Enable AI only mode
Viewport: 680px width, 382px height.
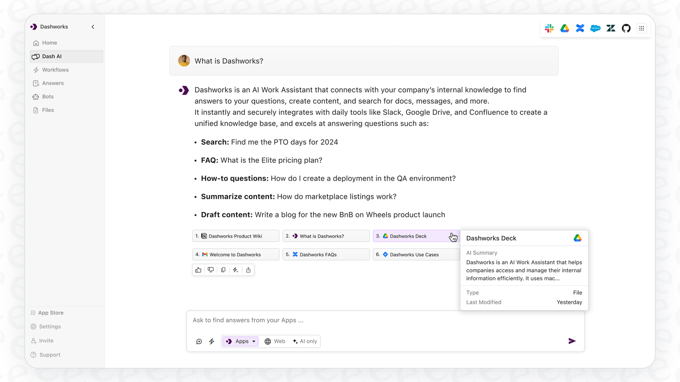point(305,341)
